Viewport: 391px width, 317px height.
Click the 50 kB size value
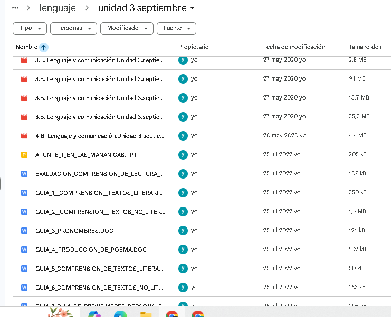[356, 268]
